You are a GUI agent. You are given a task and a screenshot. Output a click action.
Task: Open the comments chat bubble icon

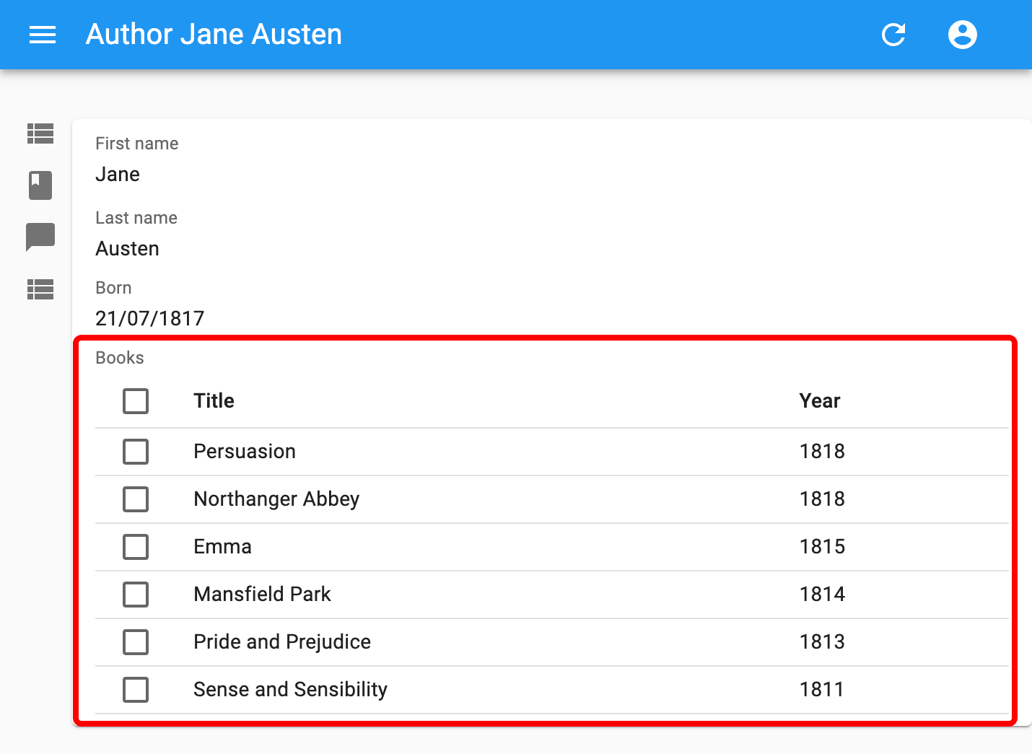[x=40, y=237]
